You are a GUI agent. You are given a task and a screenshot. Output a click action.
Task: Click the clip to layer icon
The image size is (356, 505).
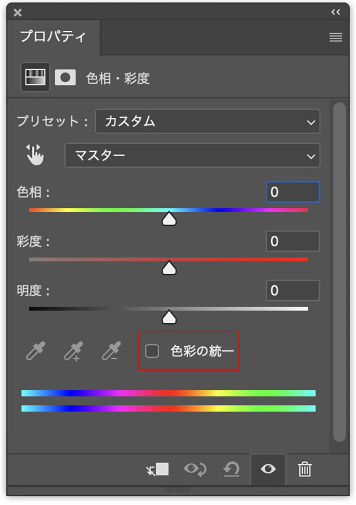tap(158, 469)
